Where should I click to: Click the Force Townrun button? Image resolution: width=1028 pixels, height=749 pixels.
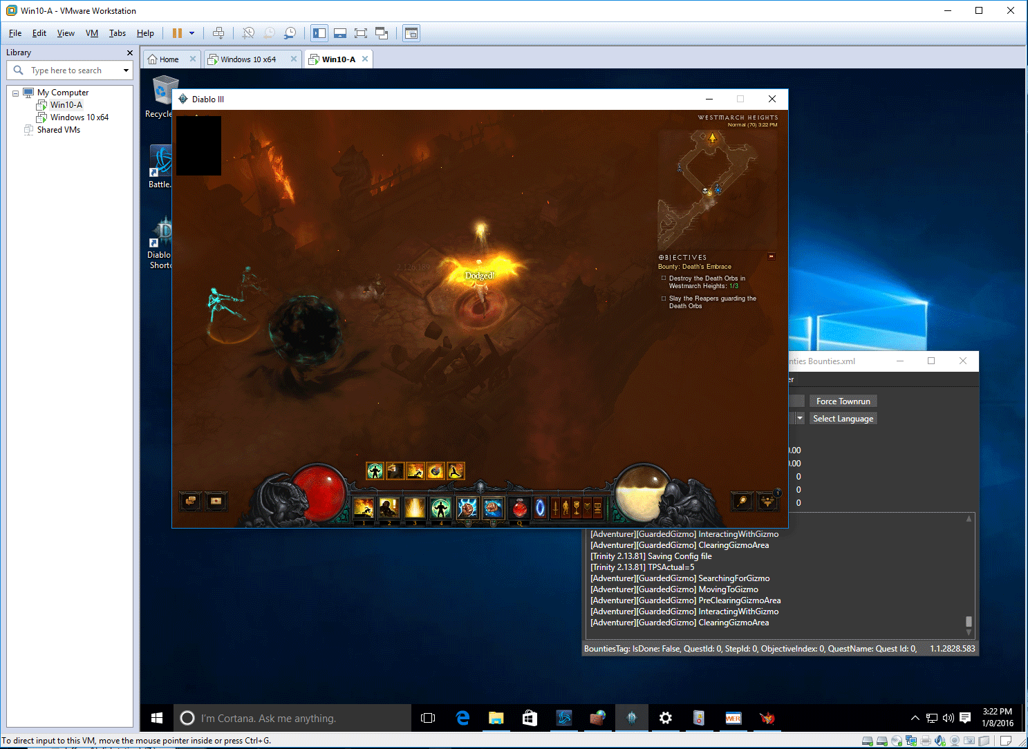[x=843, y=401]
